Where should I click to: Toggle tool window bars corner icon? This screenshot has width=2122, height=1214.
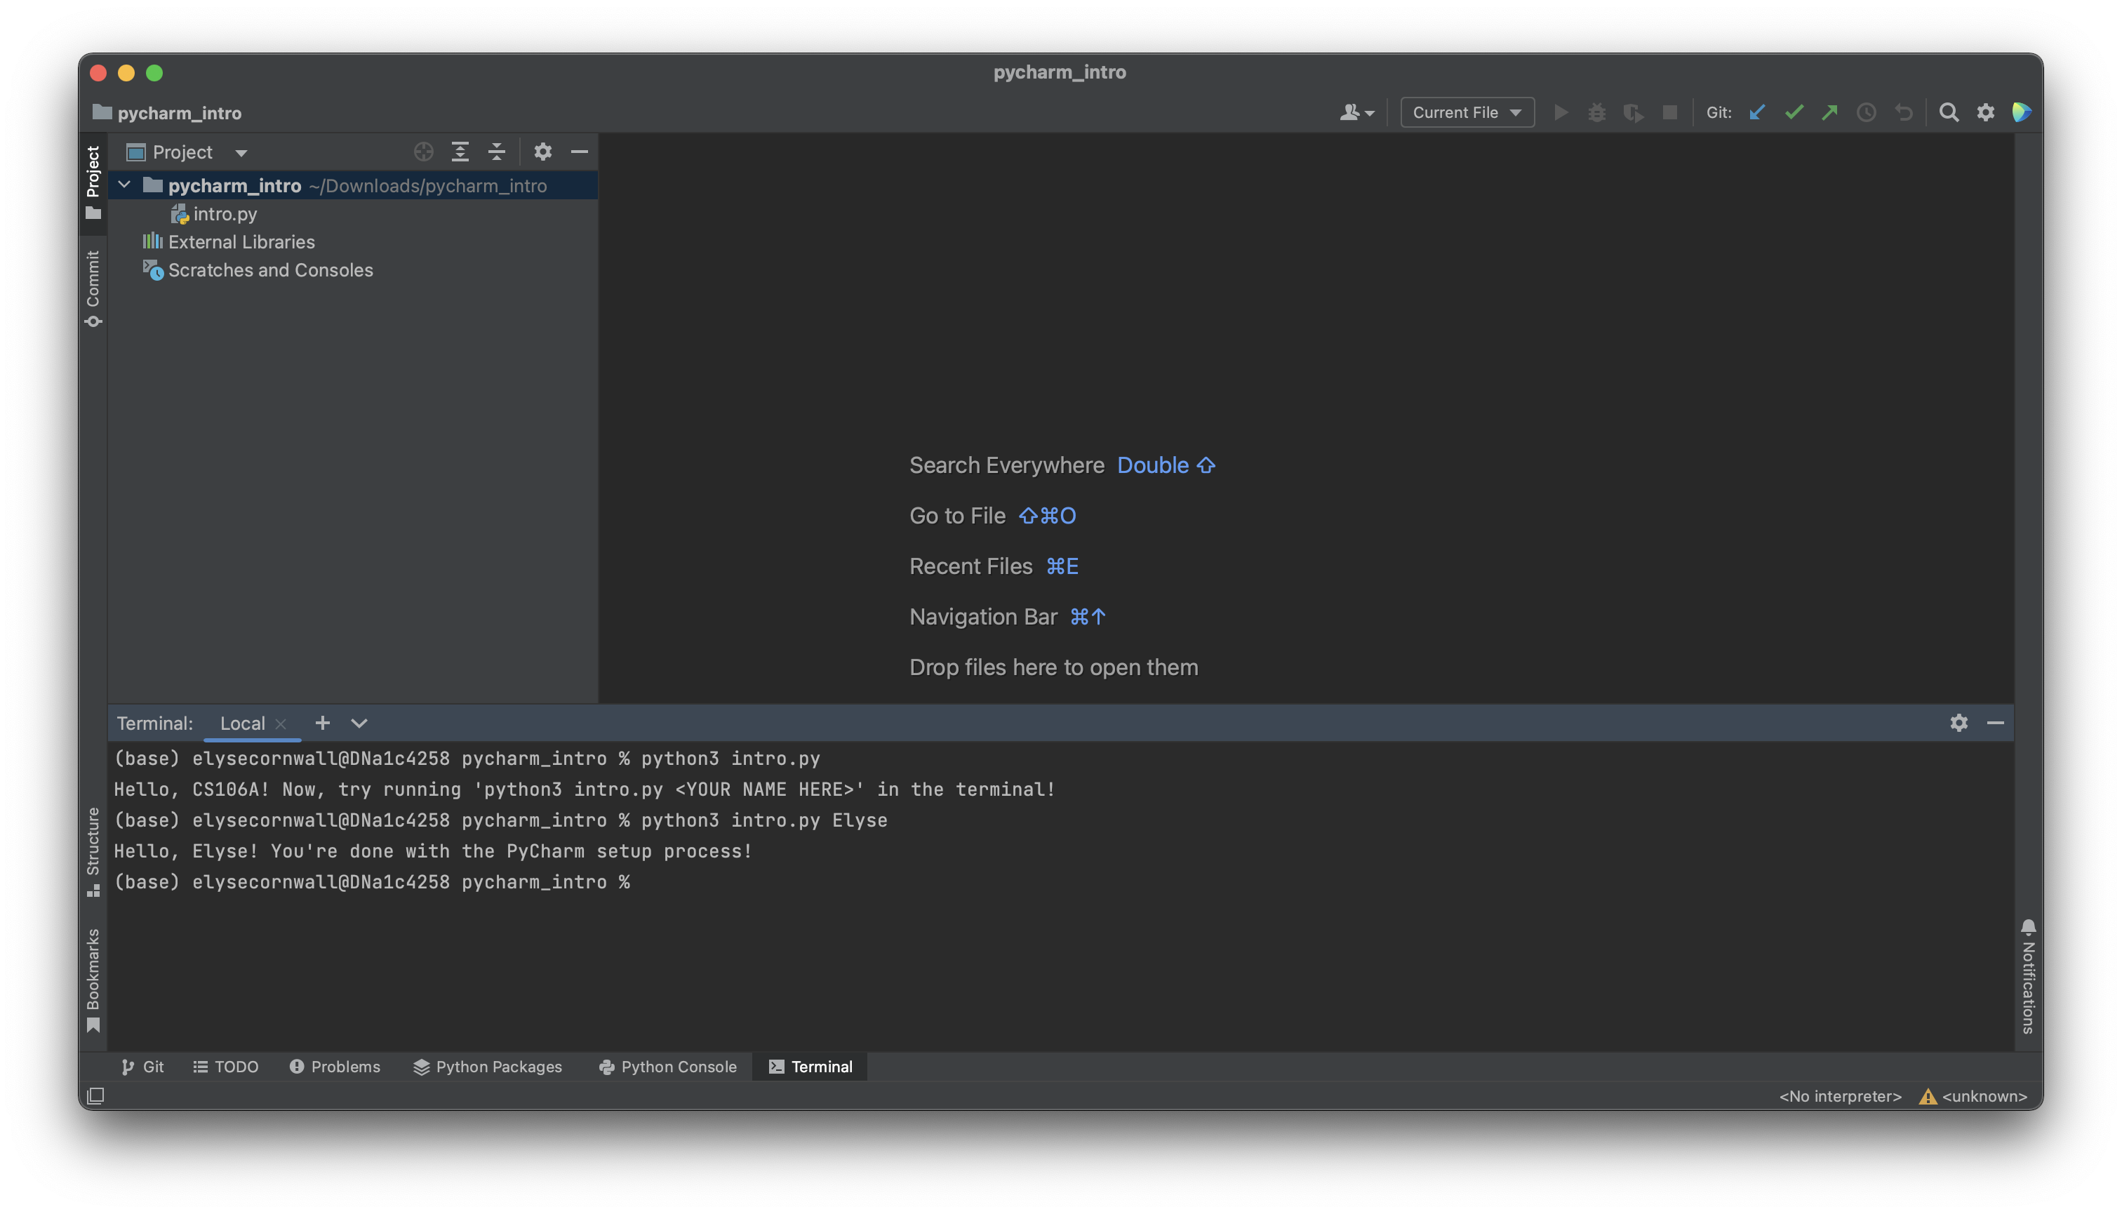[96, 1095]
